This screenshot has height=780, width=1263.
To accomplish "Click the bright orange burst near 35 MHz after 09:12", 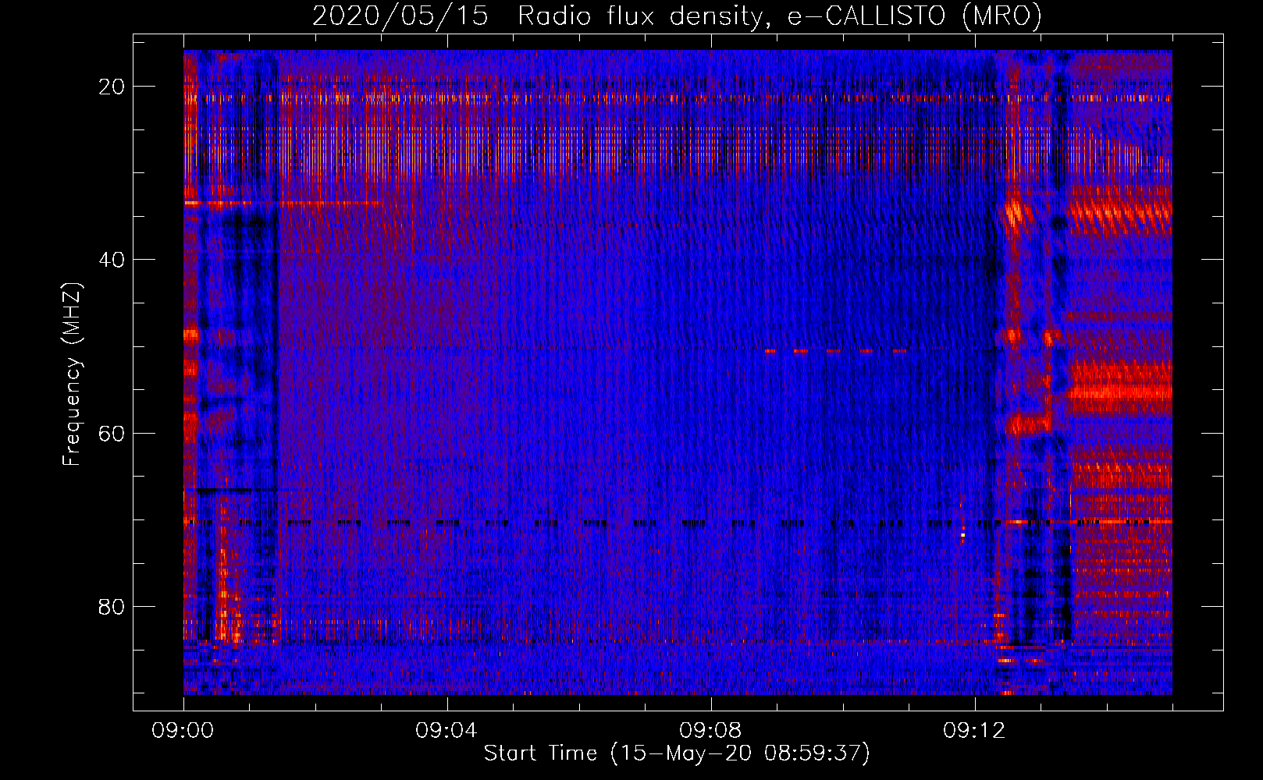I will [1014, 211].
